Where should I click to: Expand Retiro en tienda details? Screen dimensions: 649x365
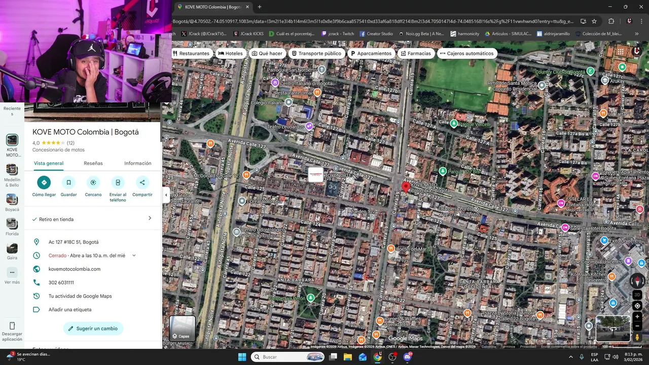tap(93, 219)
